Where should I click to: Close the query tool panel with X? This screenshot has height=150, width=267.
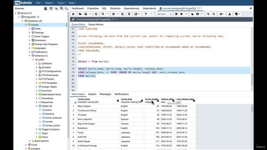251,8
